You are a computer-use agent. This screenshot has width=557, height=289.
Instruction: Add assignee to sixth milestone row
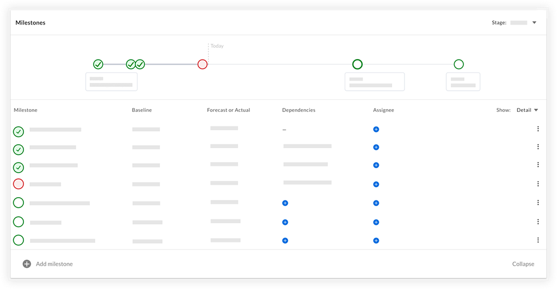click(x=376, y=222)
